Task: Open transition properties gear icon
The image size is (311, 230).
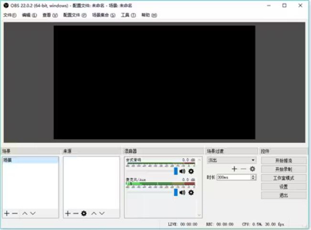Action: coord(252,169)
